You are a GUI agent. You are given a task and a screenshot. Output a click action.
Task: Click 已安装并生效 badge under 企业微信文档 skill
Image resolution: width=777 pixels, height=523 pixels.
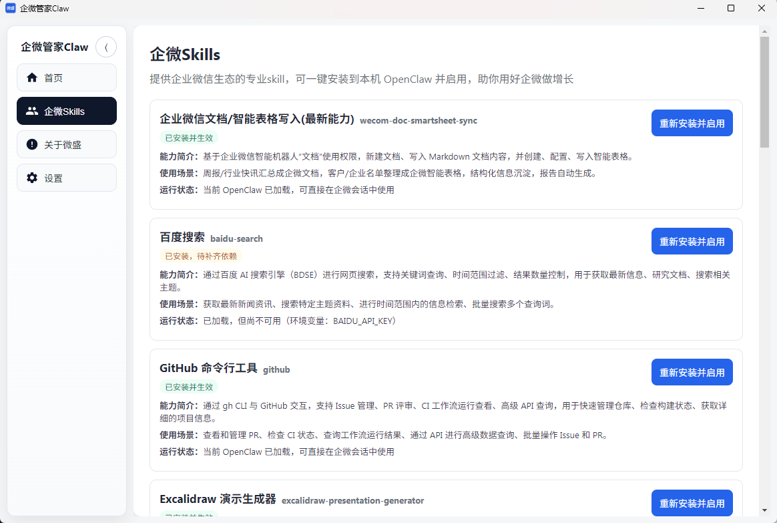(x=189, y=138)
